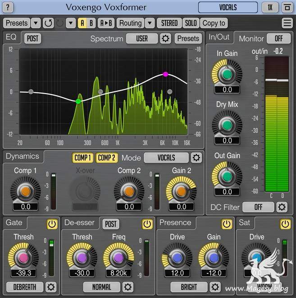The width and height of the screenshot is (296, 298).
Task: Click the De-esser Thresh -30.0 value field
Action: [x=82, y=273]
